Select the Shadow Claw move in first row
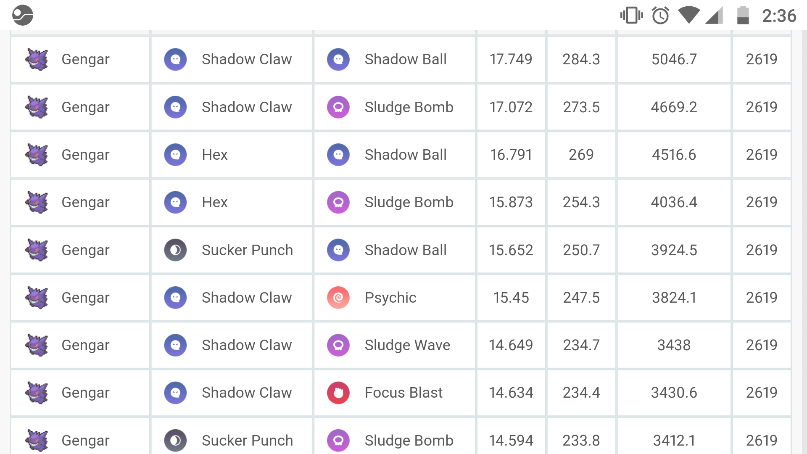The width and height of the screenshot is (807, 454). pyautogui.click(x=247, y=59)
